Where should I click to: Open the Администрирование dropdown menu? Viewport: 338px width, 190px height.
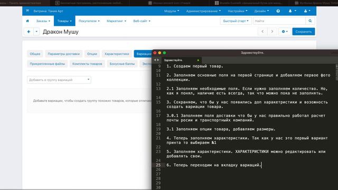(203, 11)
